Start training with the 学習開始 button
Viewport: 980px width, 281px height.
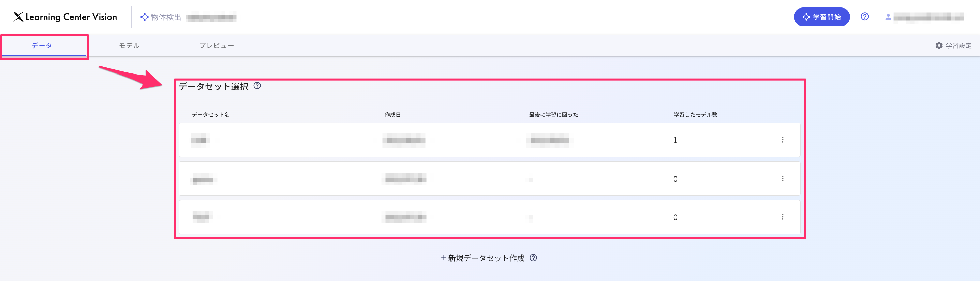tap(821, 17)
